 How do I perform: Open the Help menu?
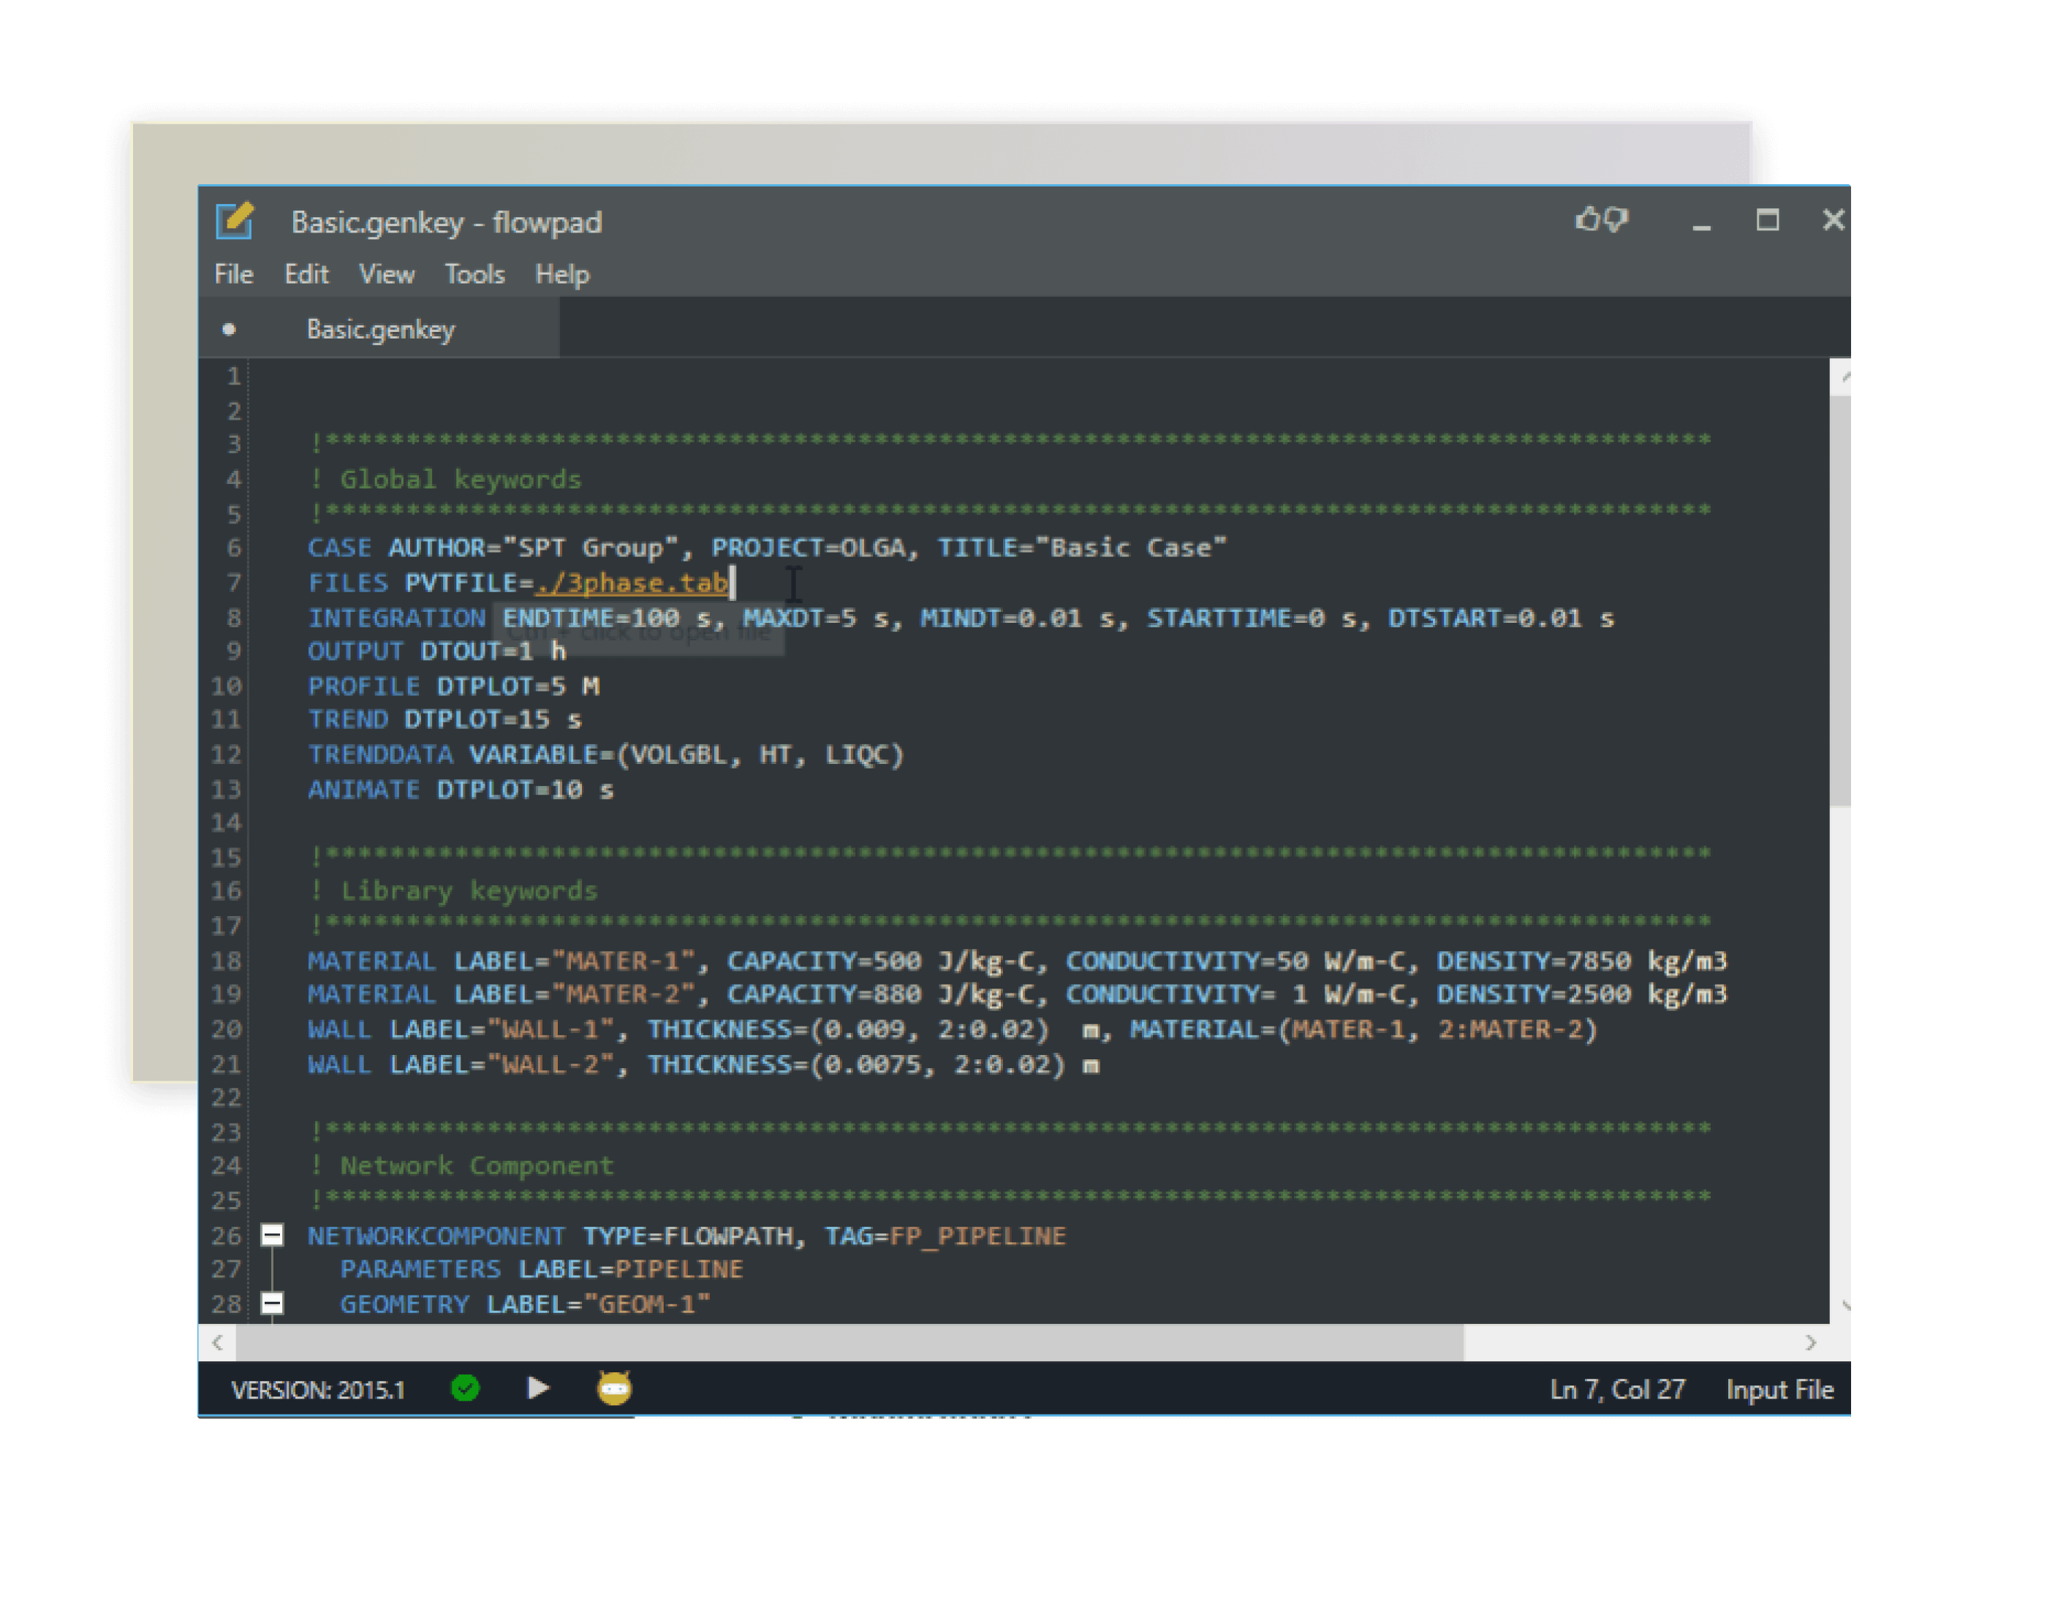pos(562,274)
